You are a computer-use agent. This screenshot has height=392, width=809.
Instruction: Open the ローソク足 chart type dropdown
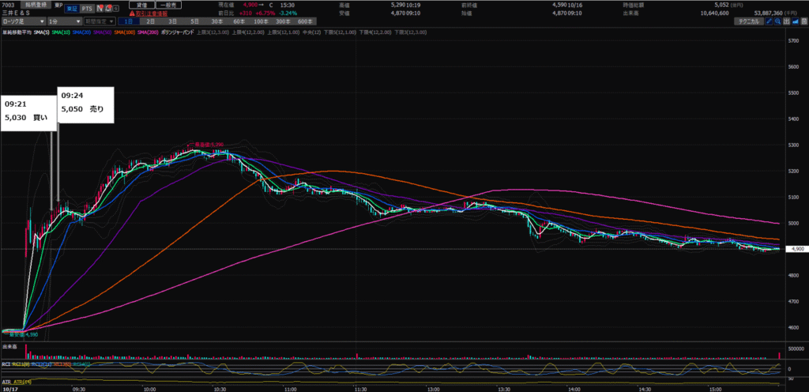click(22, 22)
